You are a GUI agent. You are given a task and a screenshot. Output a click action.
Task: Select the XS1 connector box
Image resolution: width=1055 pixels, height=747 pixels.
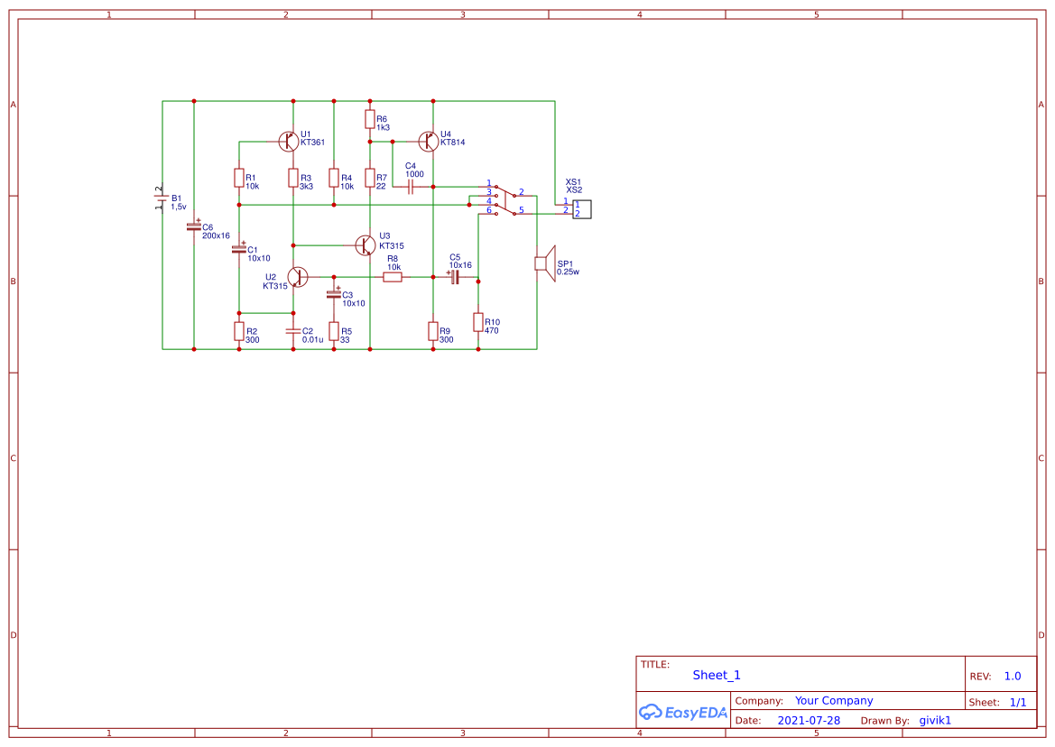582,209
